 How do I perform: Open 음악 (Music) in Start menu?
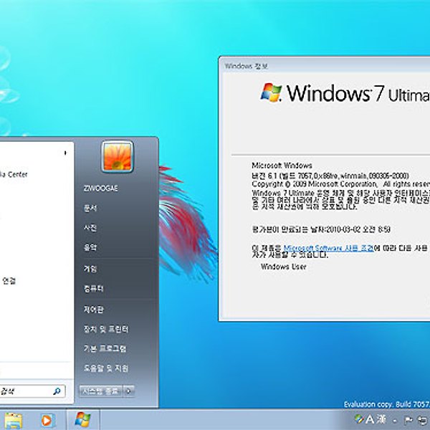coord(90,247)
